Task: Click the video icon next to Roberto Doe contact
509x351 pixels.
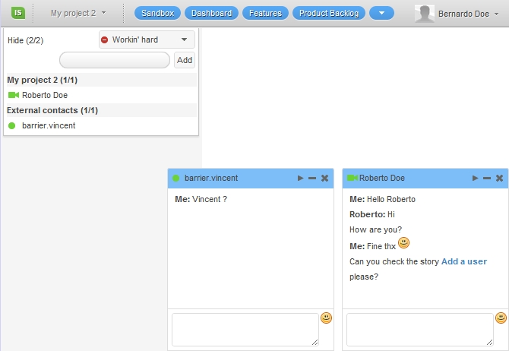Action: (14, 95)
